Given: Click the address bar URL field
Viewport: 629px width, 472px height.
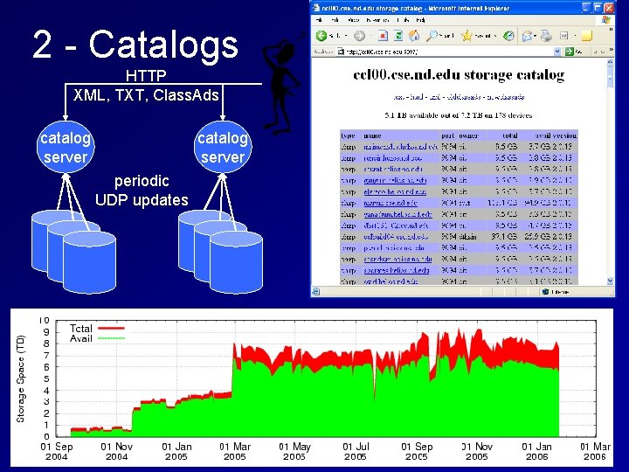Looking at the screenshot, I should tap(449, 52).
